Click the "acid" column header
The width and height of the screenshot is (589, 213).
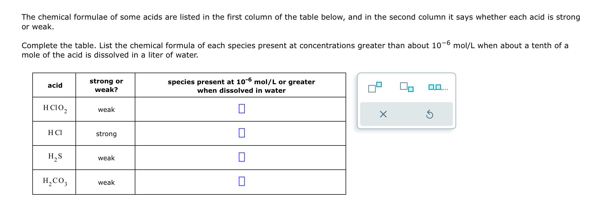[55, 85]
